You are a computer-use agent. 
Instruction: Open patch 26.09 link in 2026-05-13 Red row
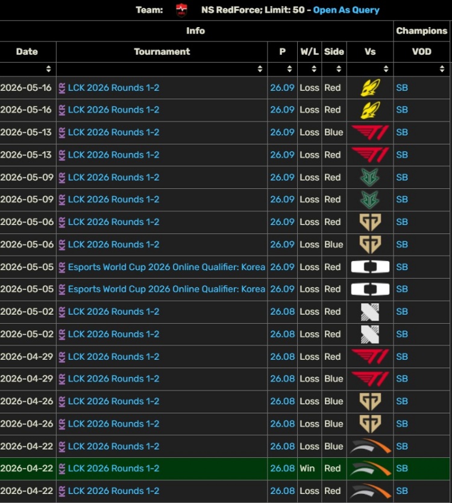(x=282, y=155)
